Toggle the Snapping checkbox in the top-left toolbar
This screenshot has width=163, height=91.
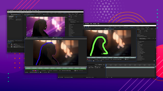pyautogui.click(x=38, y=13)
